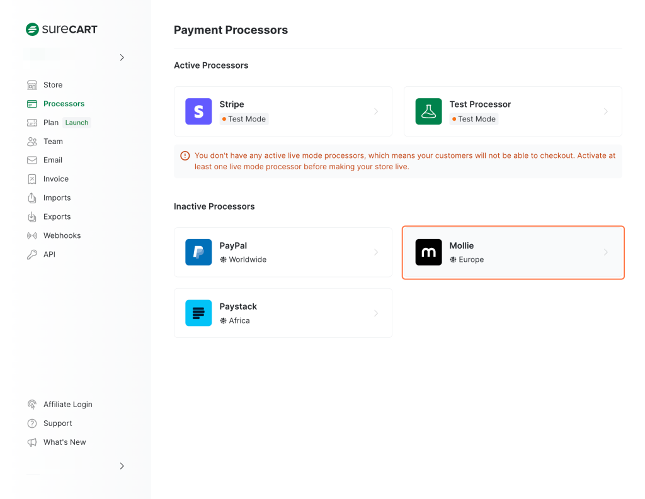Select the Paystack Africa processor card

[x=283, y=313]
